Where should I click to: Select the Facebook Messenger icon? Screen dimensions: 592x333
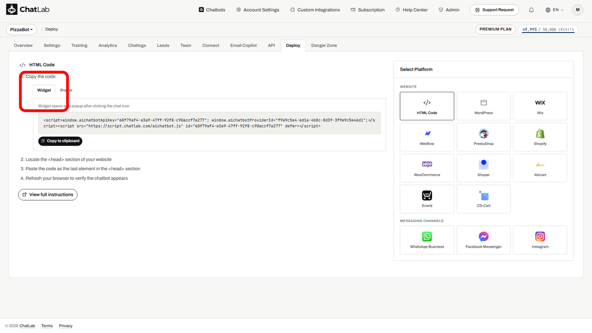coord(483,236)
